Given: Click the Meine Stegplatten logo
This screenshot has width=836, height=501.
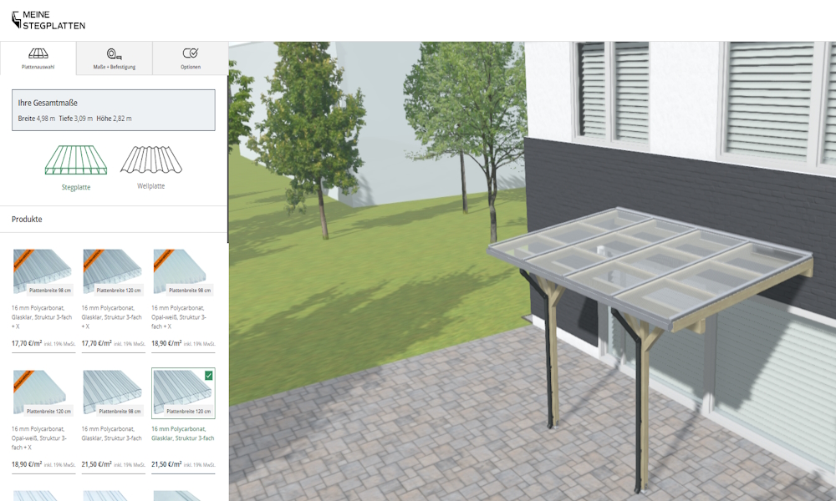Looking at the screenshot, I should [x=48, y=20].
